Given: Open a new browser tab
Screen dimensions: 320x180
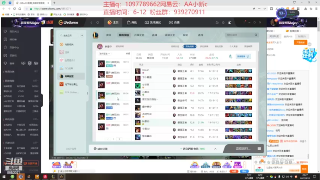Looking at the screenshot, I should [54, 3].
